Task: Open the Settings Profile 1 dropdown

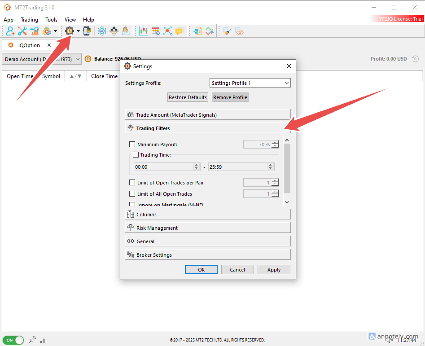Action: click(250, 83)
